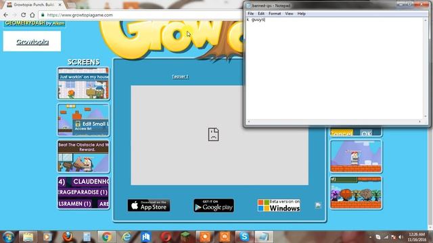Click the SCREENS heading
The image size is (433, 243).
(x=83, y=62)
